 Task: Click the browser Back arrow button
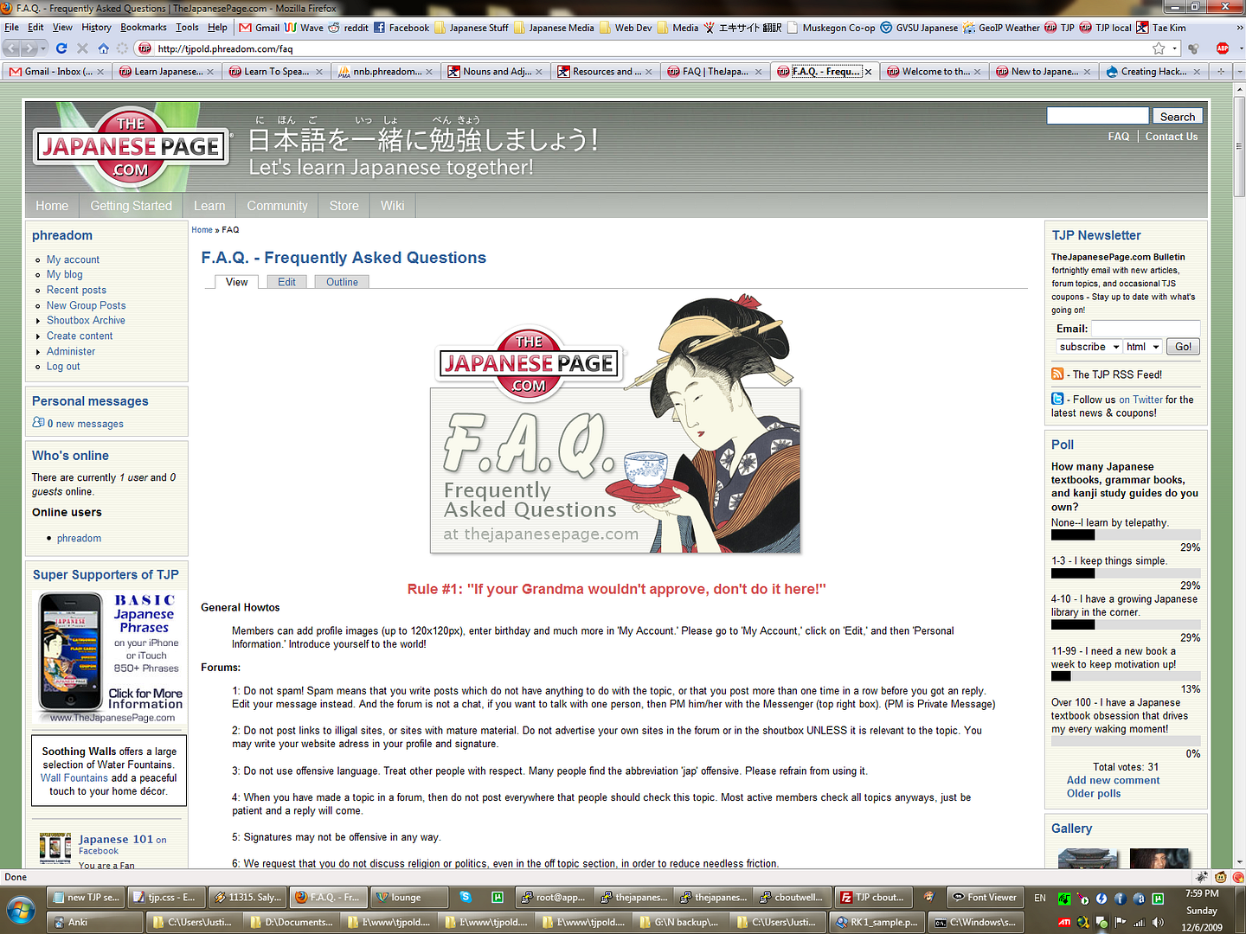click(x=12, y=48)
